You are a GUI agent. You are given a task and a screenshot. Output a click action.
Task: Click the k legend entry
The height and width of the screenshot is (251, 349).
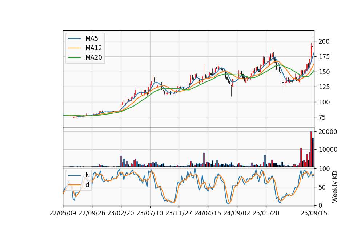pyautogui.click(x=79, y=175)
